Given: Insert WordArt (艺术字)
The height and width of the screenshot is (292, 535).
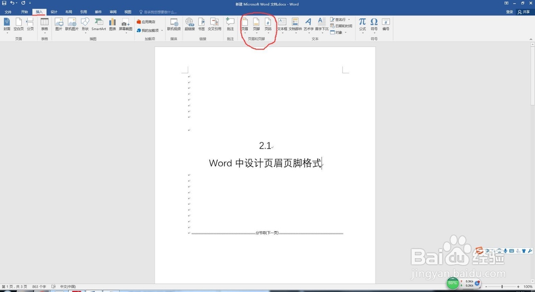Looking at the screenshot, I should [309, 25].
